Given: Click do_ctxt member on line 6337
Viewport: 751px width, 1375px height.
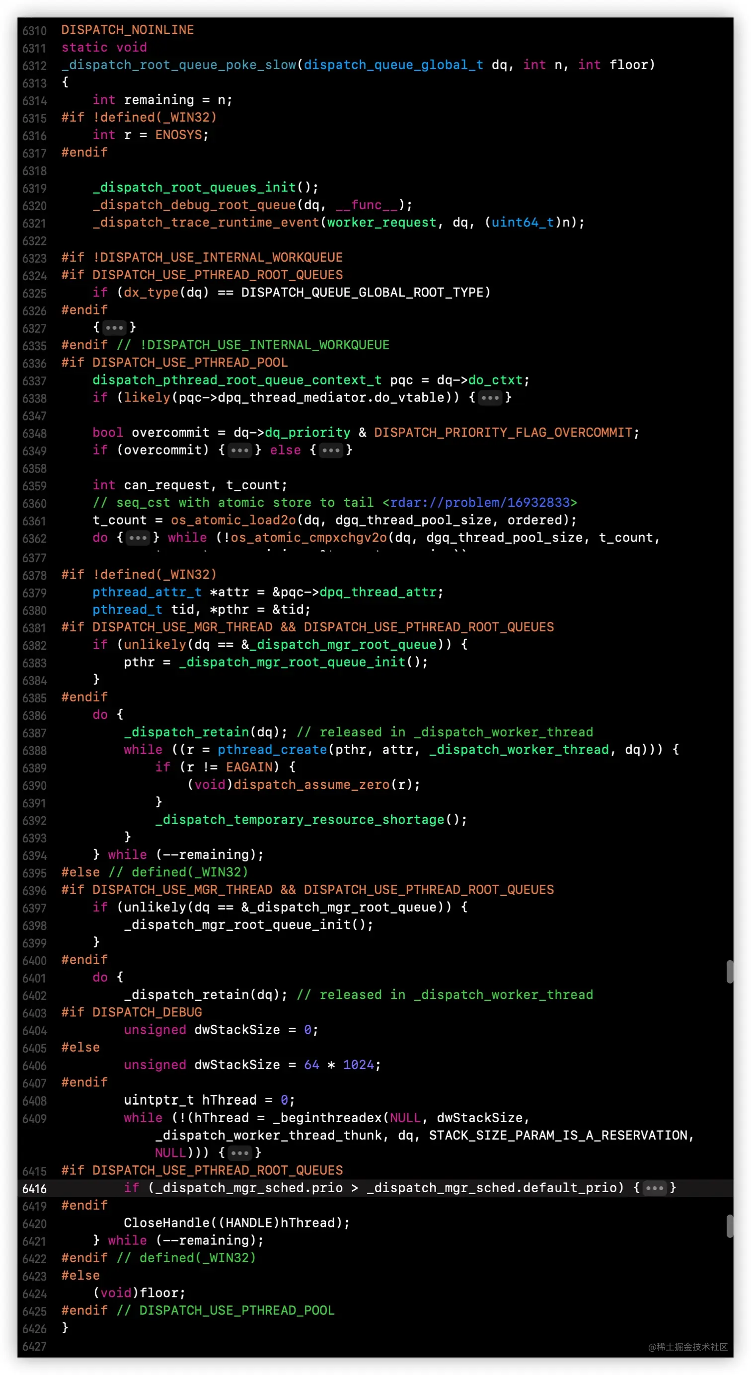Looking at the screenshot, I should 495,380.
